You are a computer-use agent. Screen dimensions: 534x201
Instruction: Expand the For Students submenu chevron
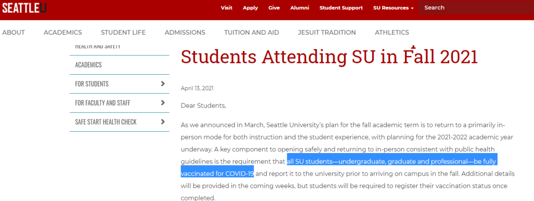point(163,84)
